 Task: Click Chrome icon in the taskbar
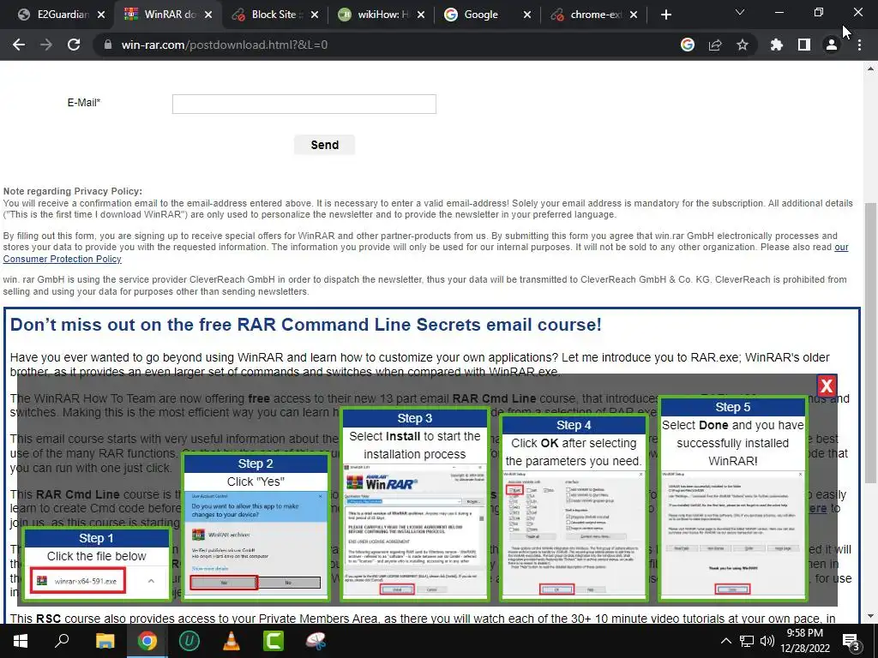pyautogui.click(x=147, y=641)
